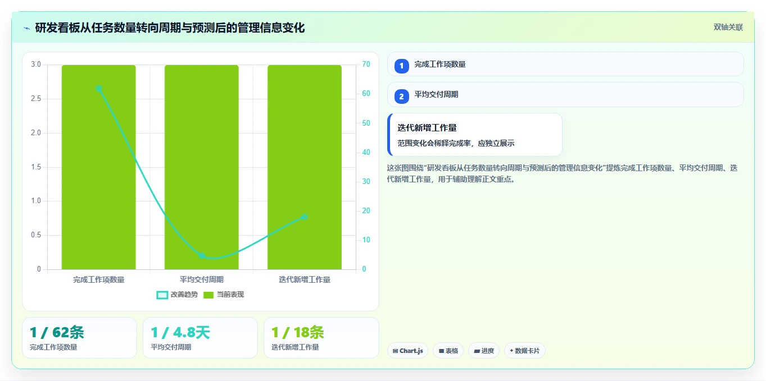Click the trend line point at its lowest dip
766x381 pixels.
(202, 255)
